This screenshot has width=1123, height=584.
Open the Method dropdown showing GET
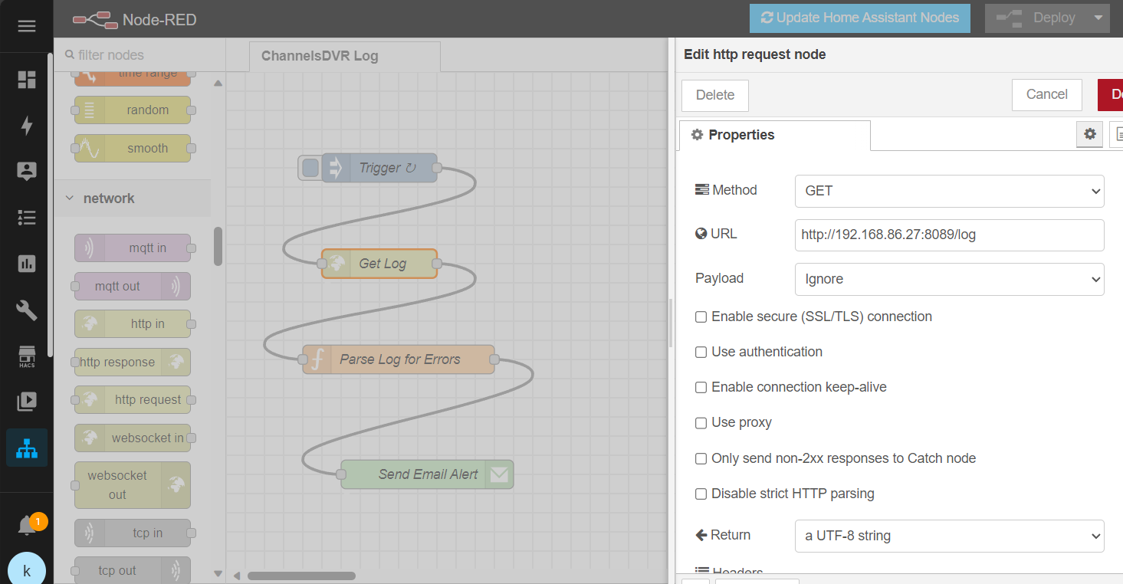(949, 191)
